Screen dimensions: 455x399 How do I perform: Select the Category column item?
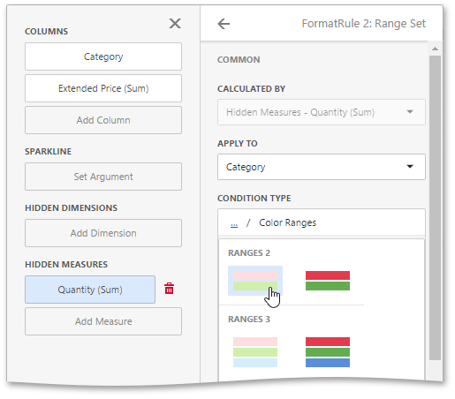[103, 56]
